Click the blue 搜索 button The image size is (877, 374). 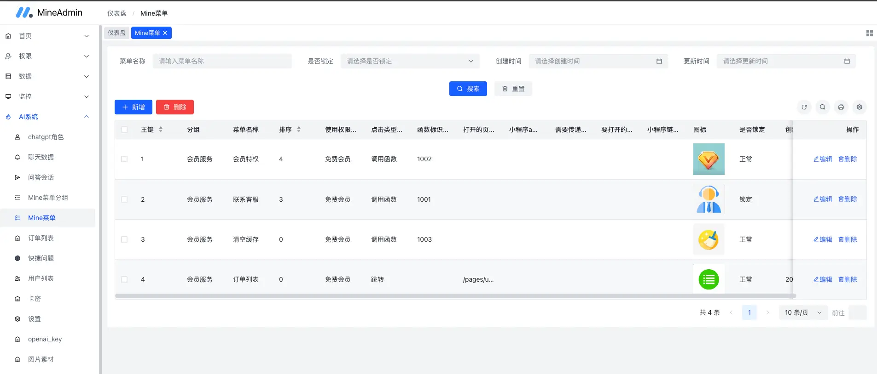(x=468, y=89)
